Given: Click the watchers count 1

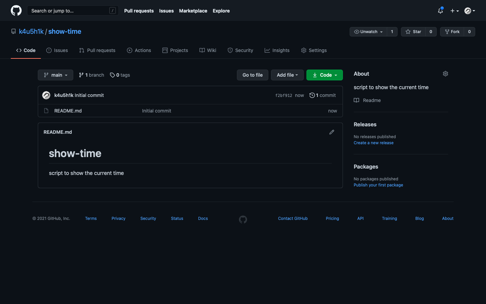Looking at the screenshot, I should 392,32.
